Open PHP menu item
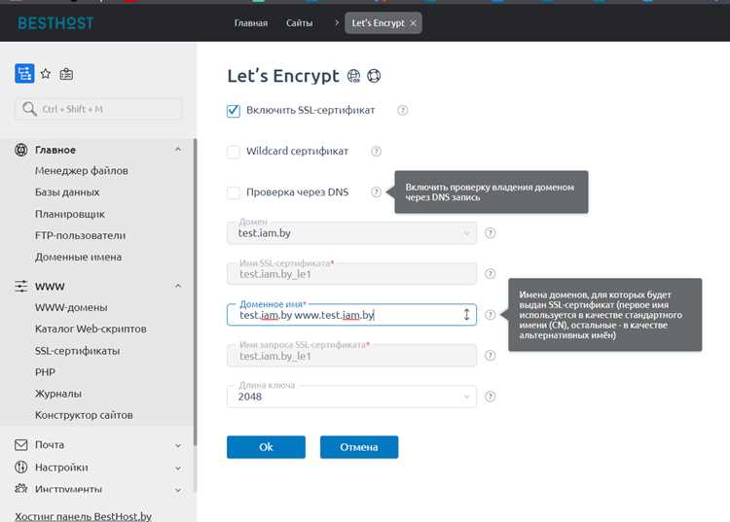Viewport: 730px width, 522px height. 45,372
